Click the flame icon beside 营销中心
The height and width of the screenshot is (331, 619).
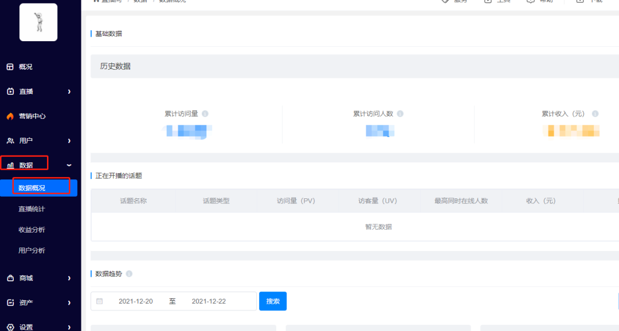[10, 116]
